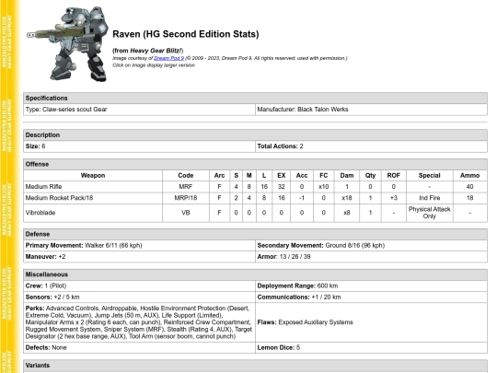Click the 'Click on image display larger version' note
497x373 pixels.
154,65
